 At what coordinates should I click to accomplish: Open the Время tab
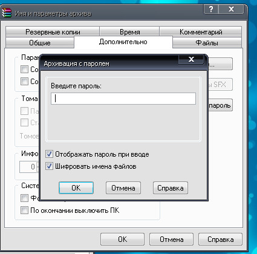point(129,32)
